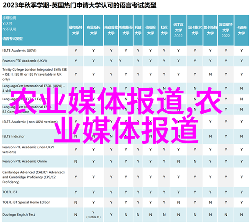This screenshot has height=224, width=251.
Task: Click Manchester's N in the Duolingo English Test row
Action: pyautogui.click(x=76, y=215)
